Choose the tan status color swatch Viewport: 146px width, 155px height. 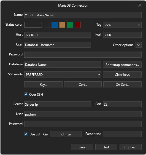[62, 25]
